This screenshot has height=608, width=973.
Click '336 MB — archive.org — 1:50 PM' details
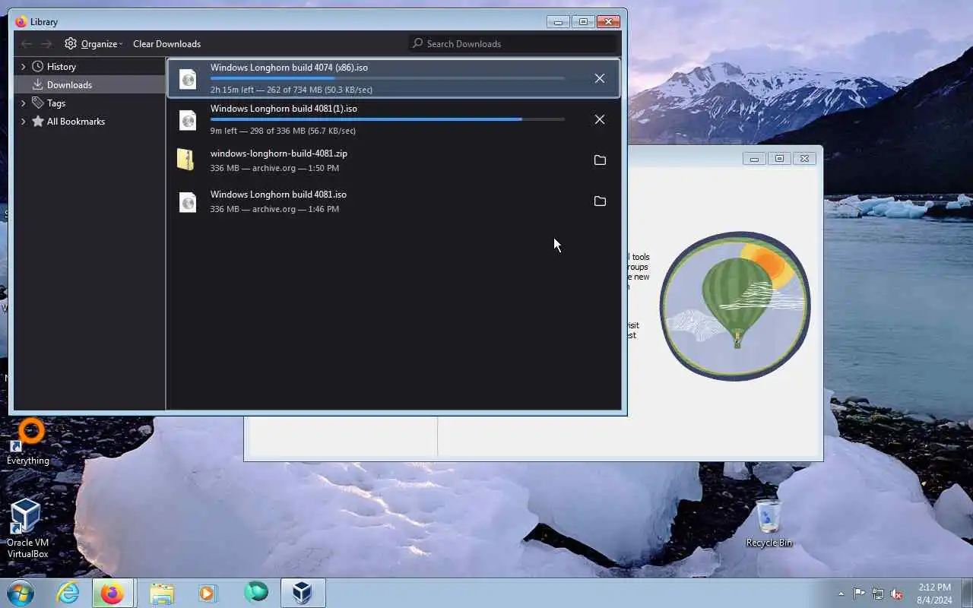[274, 168]
